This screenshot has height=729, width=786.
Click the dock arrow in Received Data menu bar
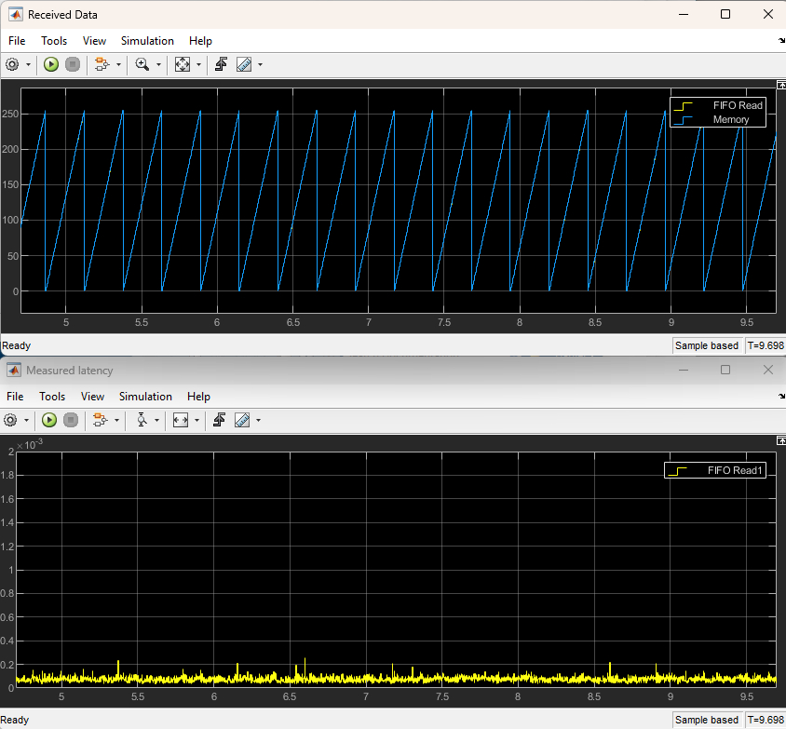(x=781, y=41)
